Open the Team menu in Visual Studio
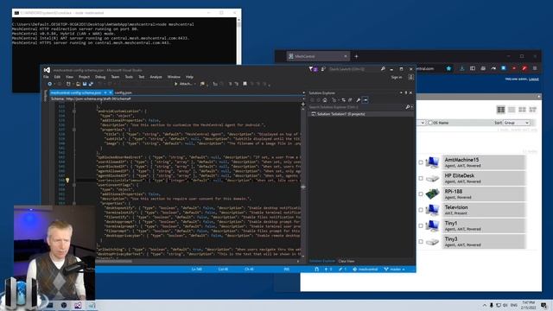The width and height of the screenshot is (553, 311). (115, 77)
